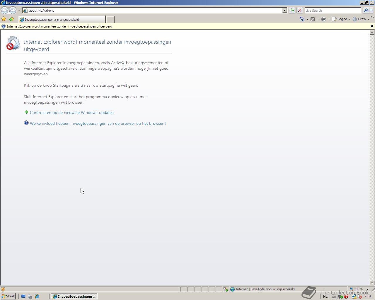Image resolution: width=375 pixels, height=300 pixels.
Task: Click the Print icon
Action: [324, 19]
